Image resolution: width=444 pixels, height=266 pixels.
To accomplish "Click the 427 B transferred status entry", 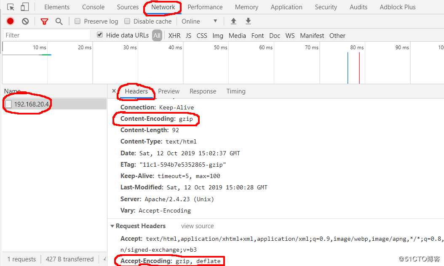I will click(x=70, y=259).
